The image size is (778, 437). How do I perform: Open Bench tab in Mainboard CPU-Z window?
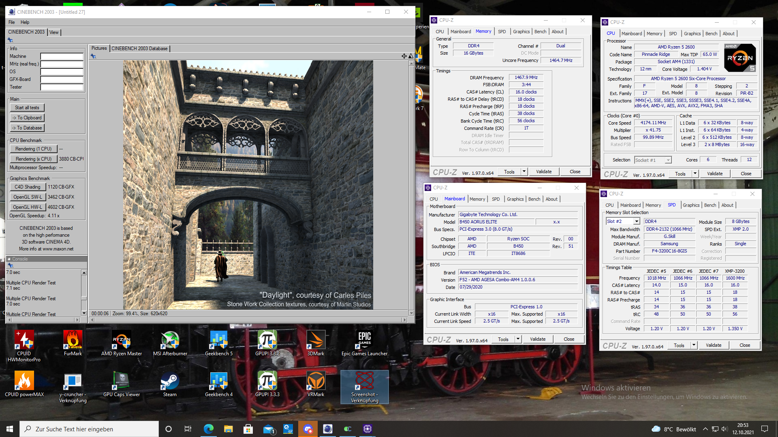tap(534, 199)
